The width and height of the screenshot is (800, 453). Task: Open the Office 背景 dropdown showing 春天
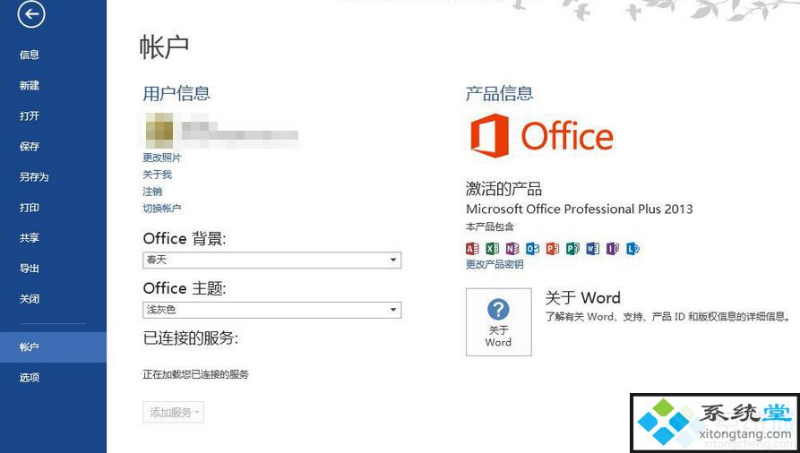(x=272, y=261)
